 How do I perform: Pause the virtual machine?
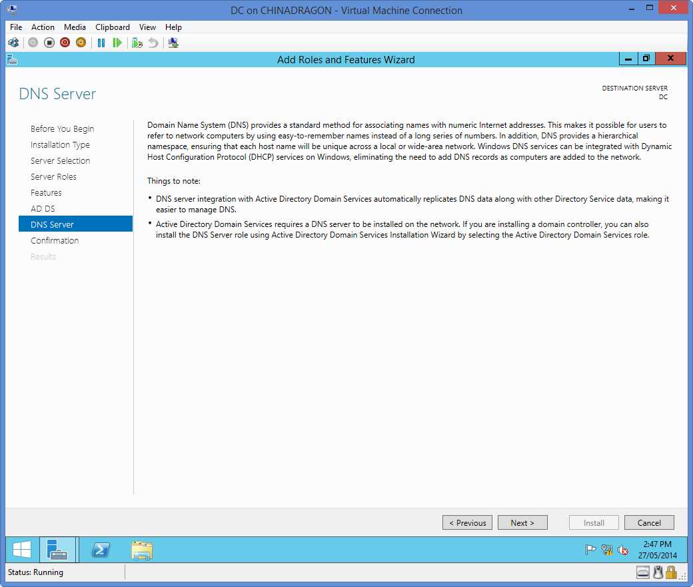[x=101, y=43]
